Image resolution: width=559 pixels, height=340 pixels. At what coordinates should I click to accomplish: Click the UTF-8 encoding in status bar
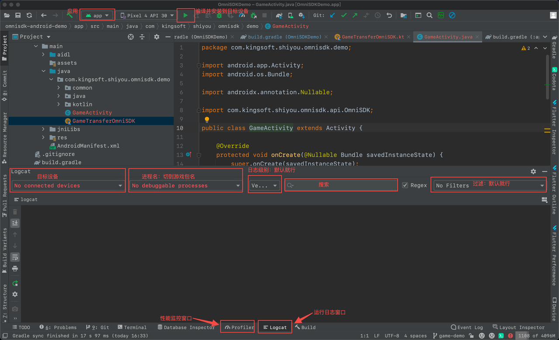coord(392,336)
